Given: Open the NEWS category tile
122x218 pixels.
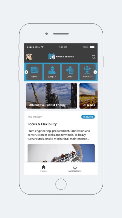Looking at the screenshot, I should [x=34, y=72].
